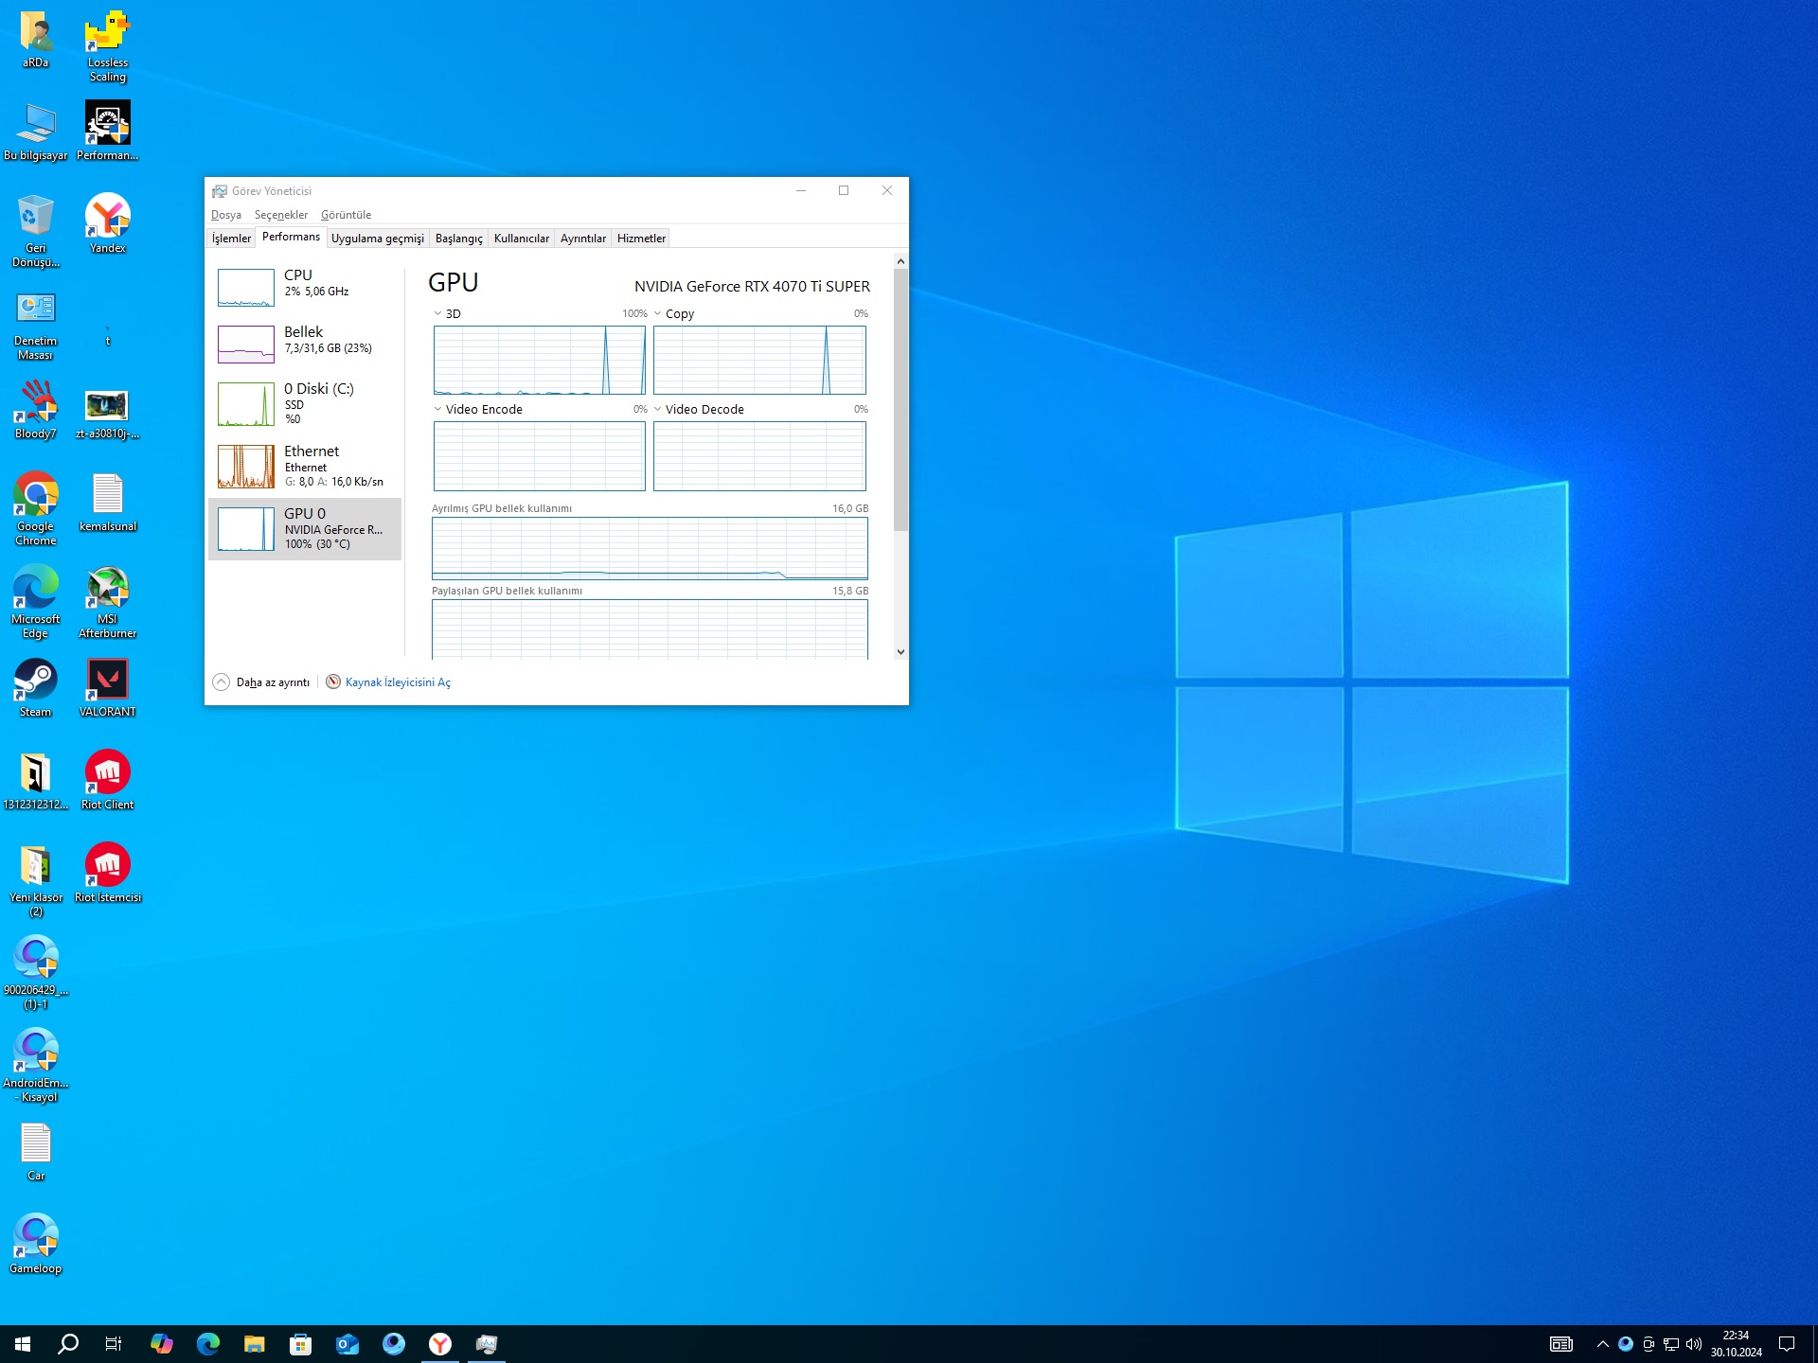
Task: Click Riot Client desktop icon
Action: 107,773
